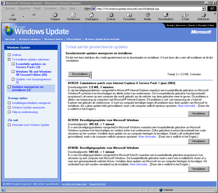Open the Bewerken menu
Viewport: 218px width, 193px height.
[24, 8]
